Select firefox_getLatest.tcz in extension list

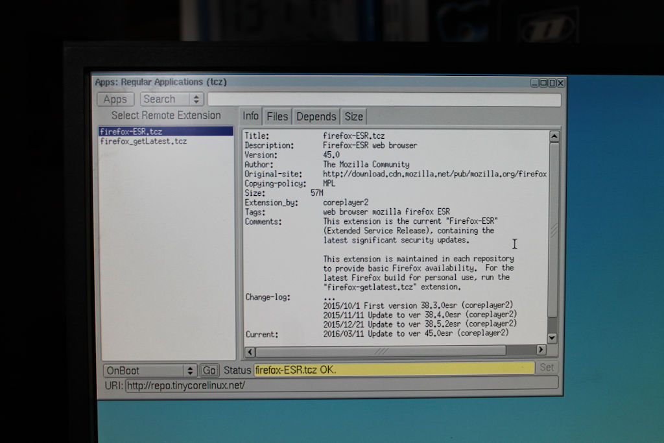[x=166, y=141]
